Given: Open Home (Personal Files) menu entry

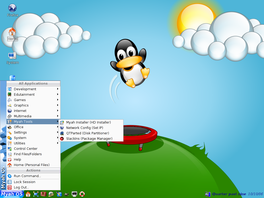Looking at the screenshot, I should coord(33,165).
